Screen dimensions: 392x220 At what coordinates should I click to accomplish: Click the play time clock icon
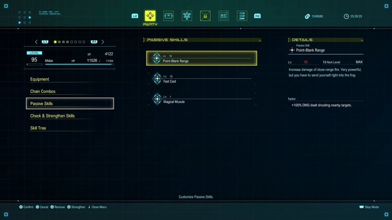(x=346, y=16)
